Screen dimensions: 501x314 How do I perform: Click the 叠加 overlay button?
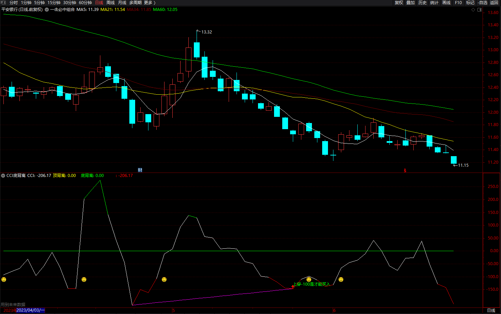(411, 3)
